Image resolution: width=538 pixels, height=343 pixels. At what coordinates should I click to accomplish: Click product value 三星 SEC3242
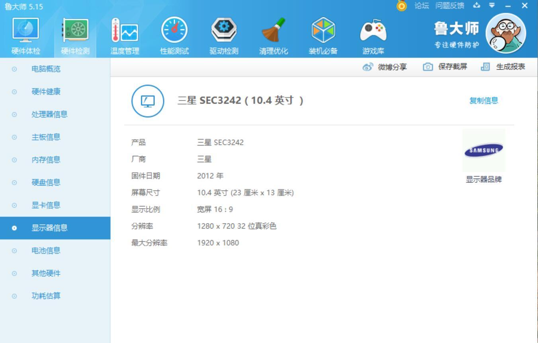[220, 143]
